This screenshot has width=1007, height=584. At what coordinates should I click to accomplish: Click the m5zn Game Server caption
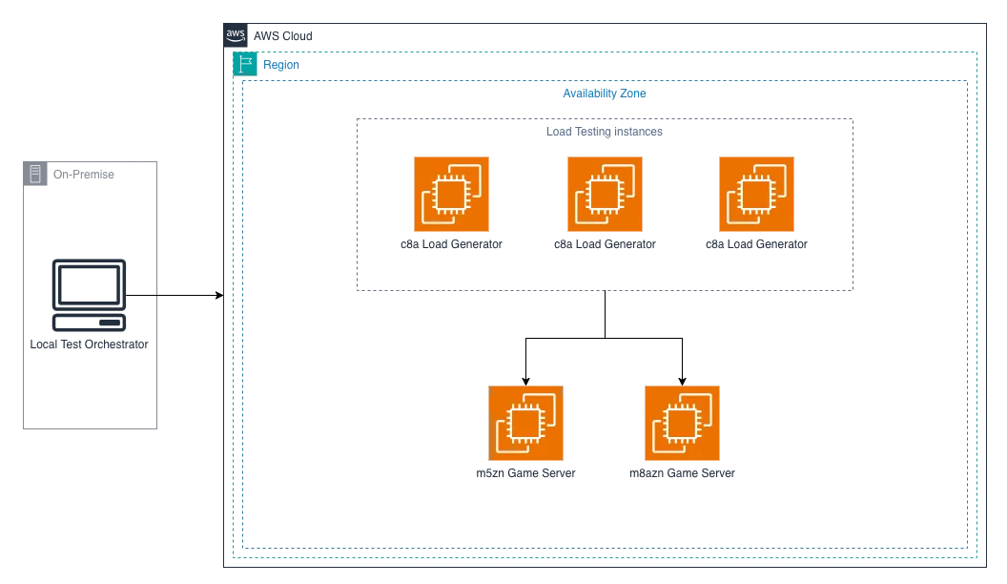pyautogui.click(x=526, y=473)
